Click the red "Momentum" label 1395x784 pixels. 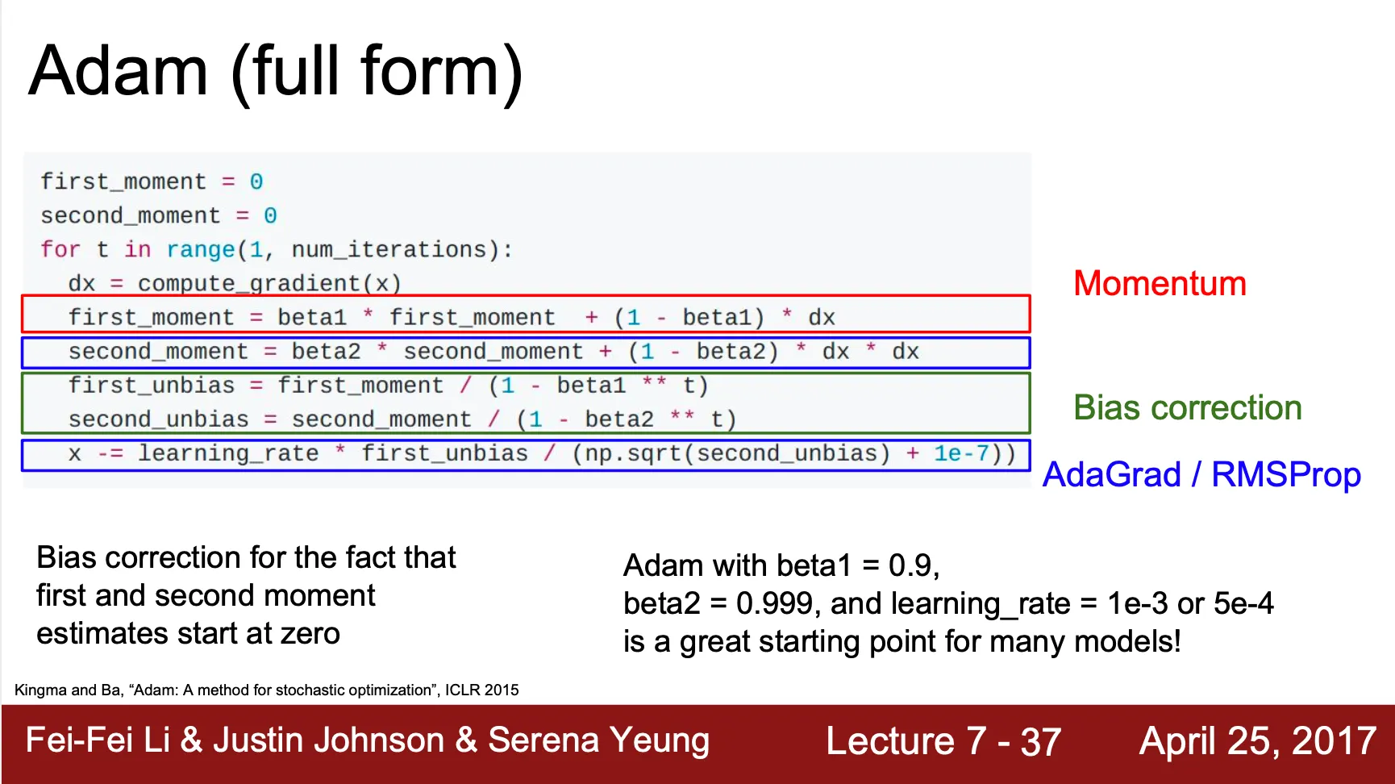1160,283
